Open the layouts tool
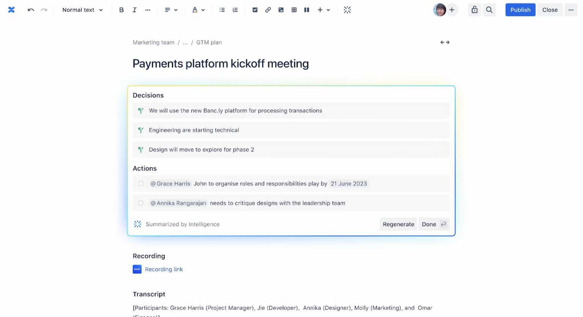This screenshot has height=317, width=583. [307, 10]
